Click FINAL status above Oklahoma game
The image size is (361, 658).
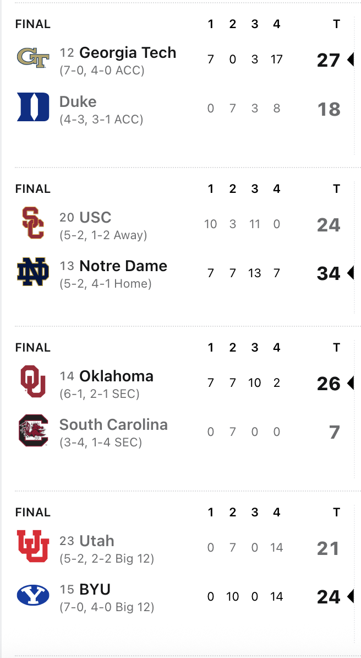(33, 348)
